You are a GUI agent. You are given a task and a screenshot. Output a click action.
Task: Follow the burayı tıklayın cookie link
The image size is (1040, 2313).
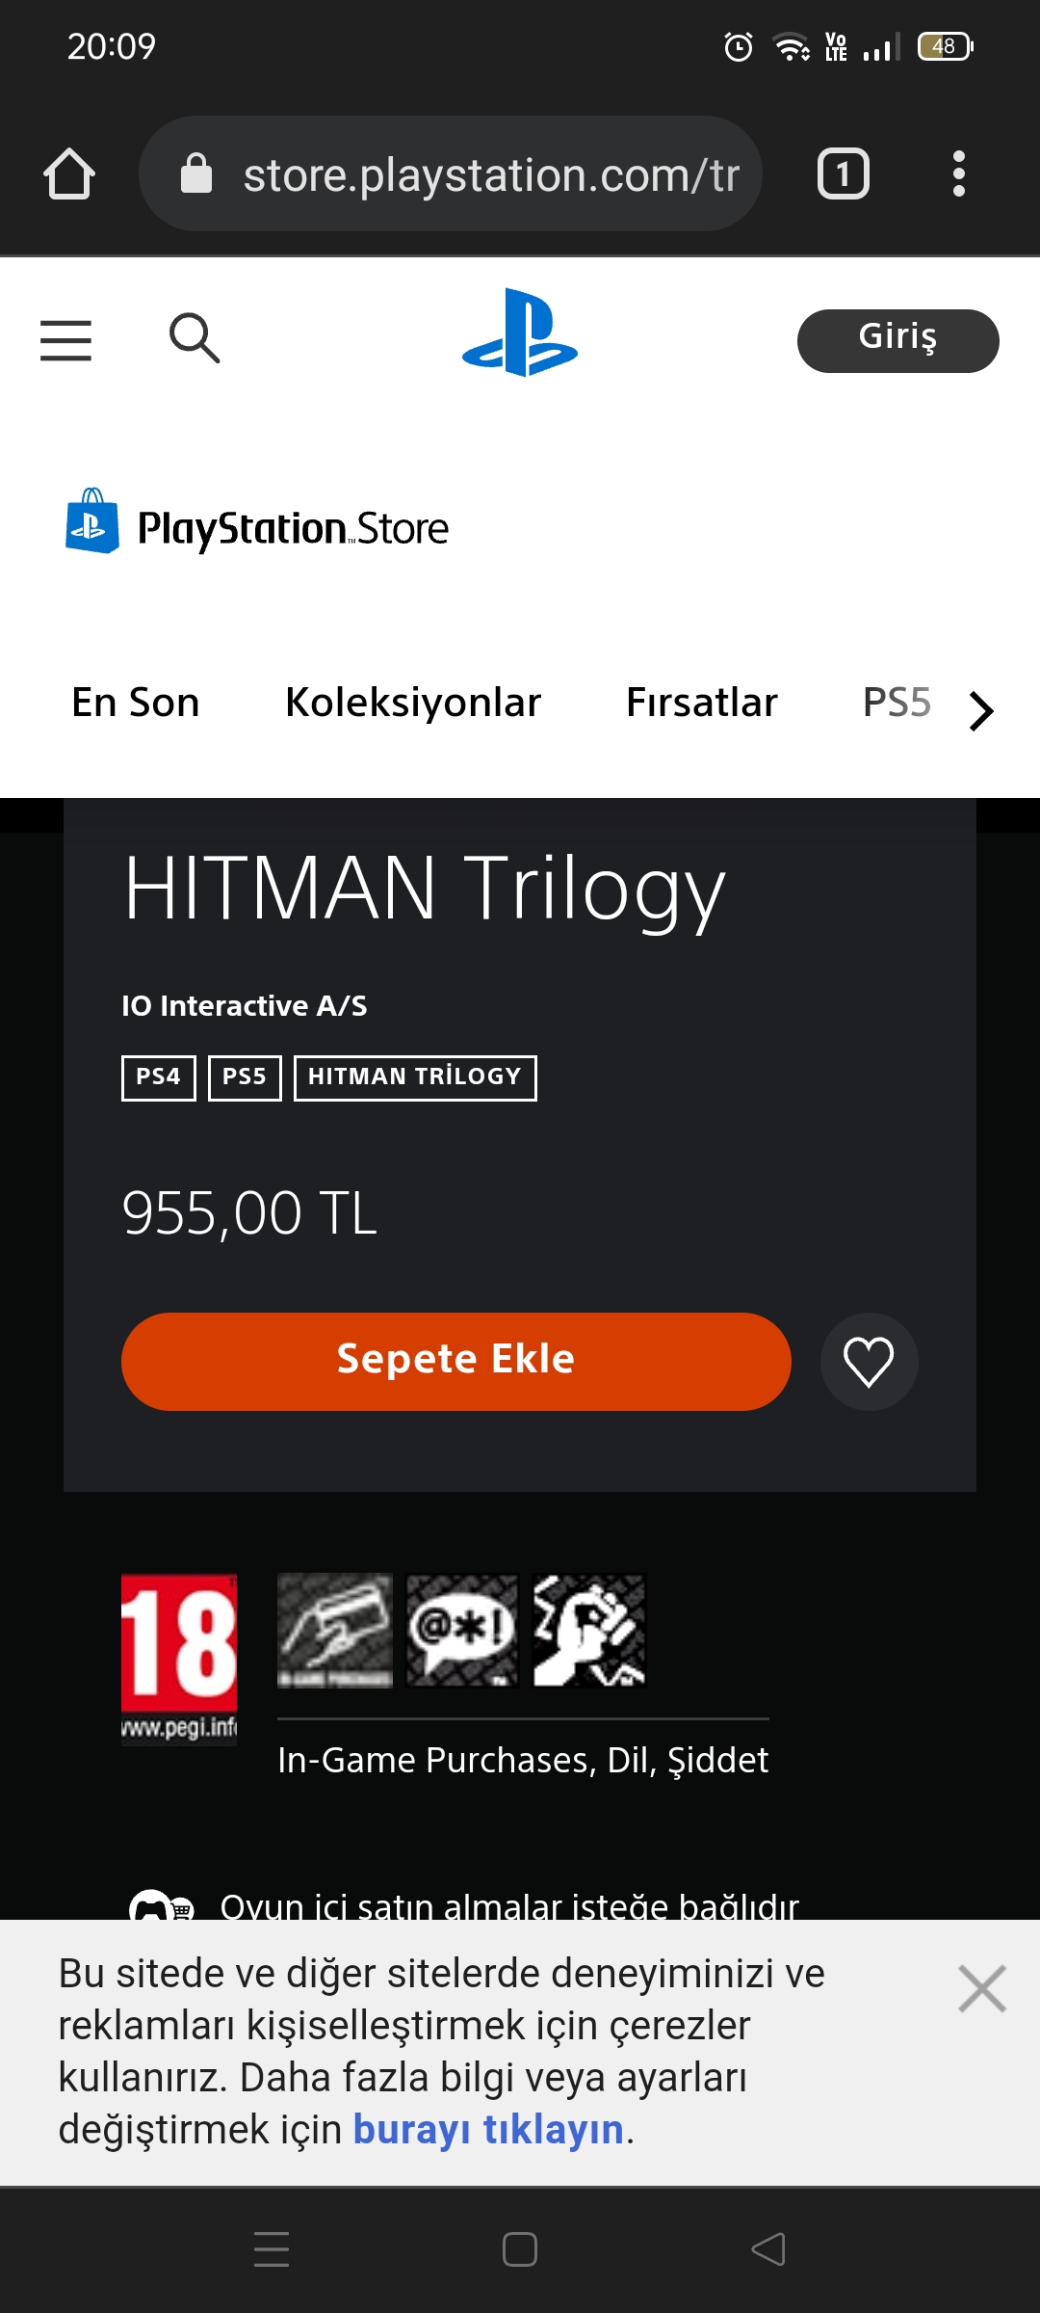[x=488, y=2130]
